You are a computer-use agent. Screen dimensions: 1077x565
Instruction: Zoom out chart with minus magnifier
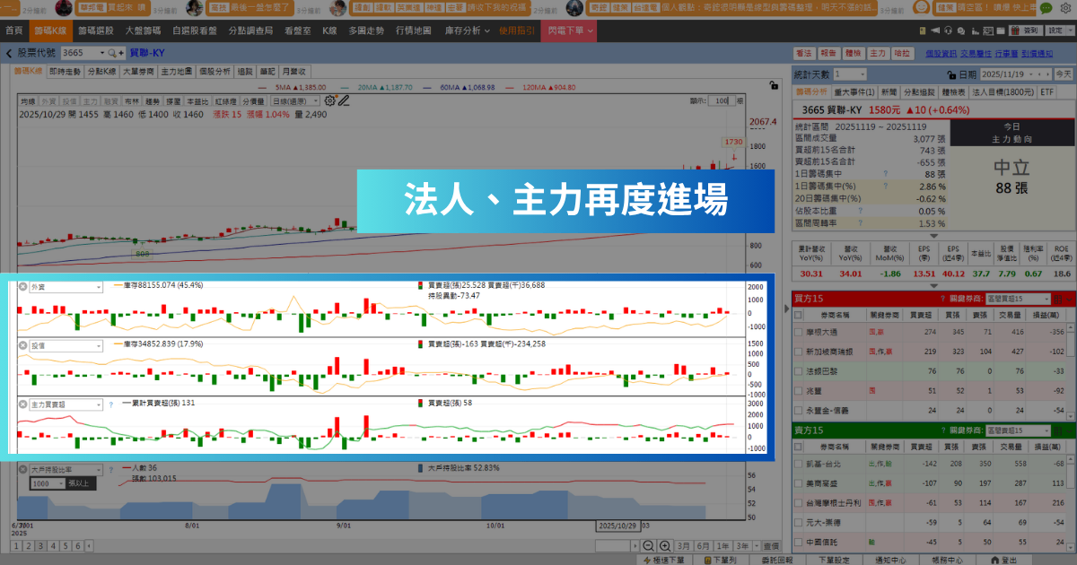pyautogui.click(x=649, y=545)
